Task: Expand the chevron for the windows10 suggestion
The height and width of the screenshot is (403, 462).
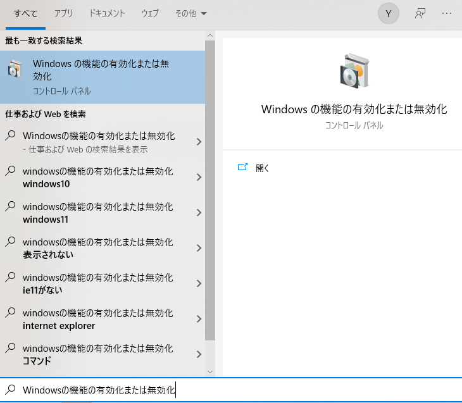Action: (x=199, y=177)
